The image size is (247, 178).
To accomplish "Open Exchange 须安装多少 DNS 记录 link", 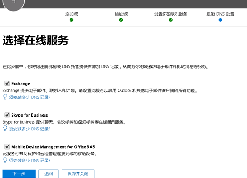I will tap(29, 97).
